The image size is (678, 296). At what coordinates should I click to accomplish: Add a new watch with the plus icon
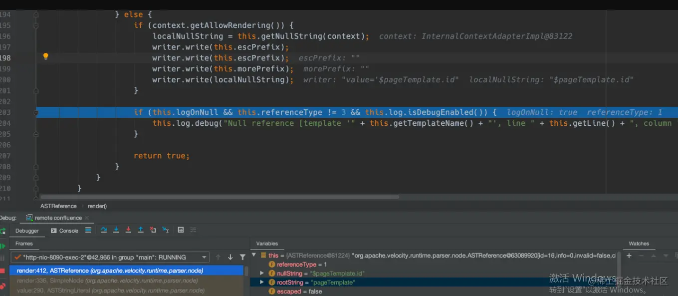click(x=629, y=256)
